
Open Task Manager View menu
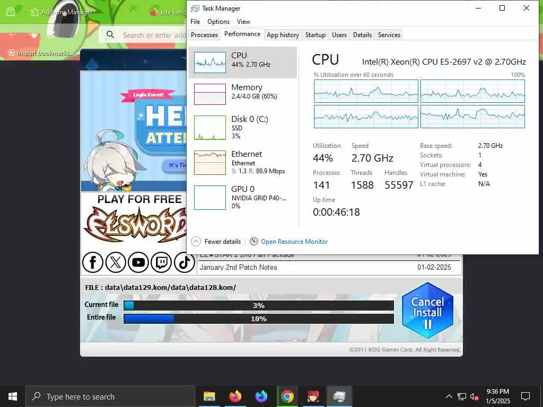tap(243, 21)
